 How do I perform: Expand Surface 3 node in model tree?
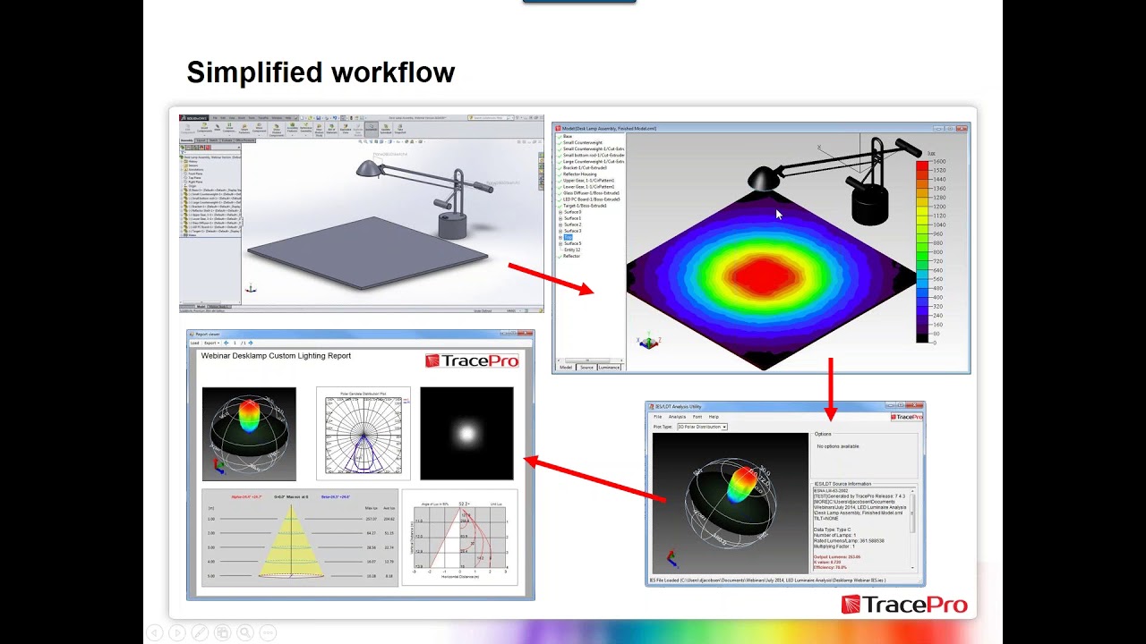(560, 231)
